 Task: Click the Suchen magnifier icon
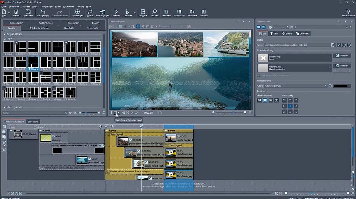(155, 12)
